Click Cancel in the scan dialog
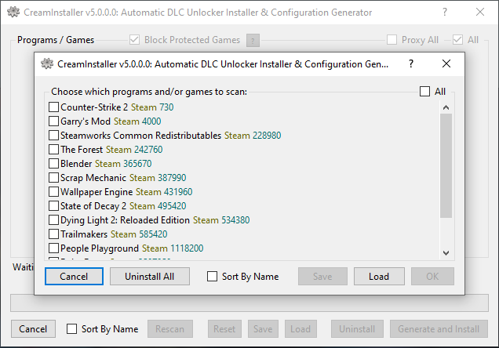This screenshot has height=348, width=499. pyautogui.click(x=74, y=276)
